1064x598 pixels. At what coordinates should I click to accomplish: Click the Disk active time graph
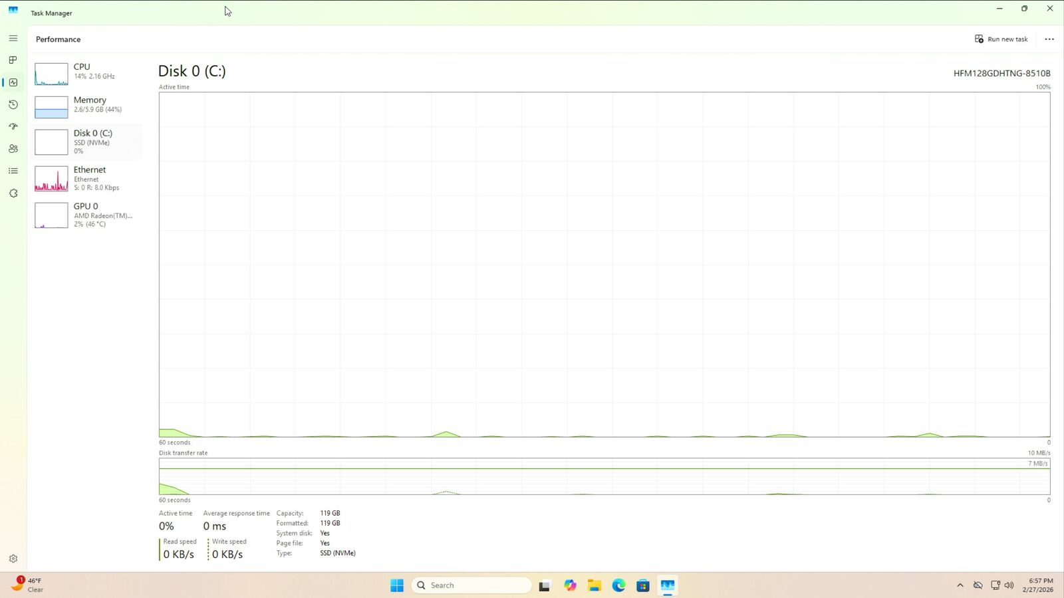click(604, 264)
